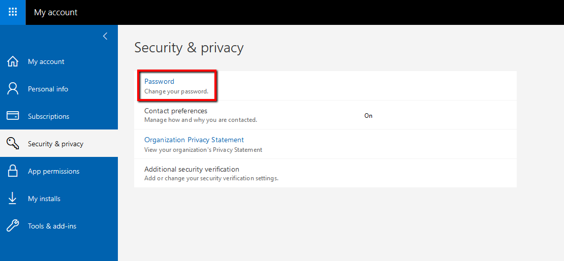
Task: Click the wrench Tools & add-ins icon
Action: pyautogui.click(x=13, y=226)
